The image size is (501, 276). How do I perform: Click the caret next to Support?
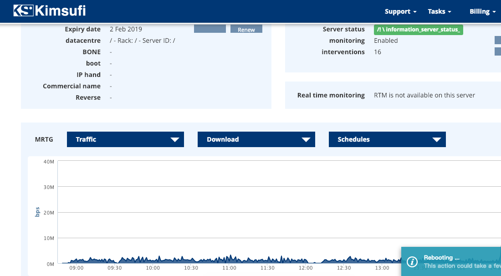415,12
